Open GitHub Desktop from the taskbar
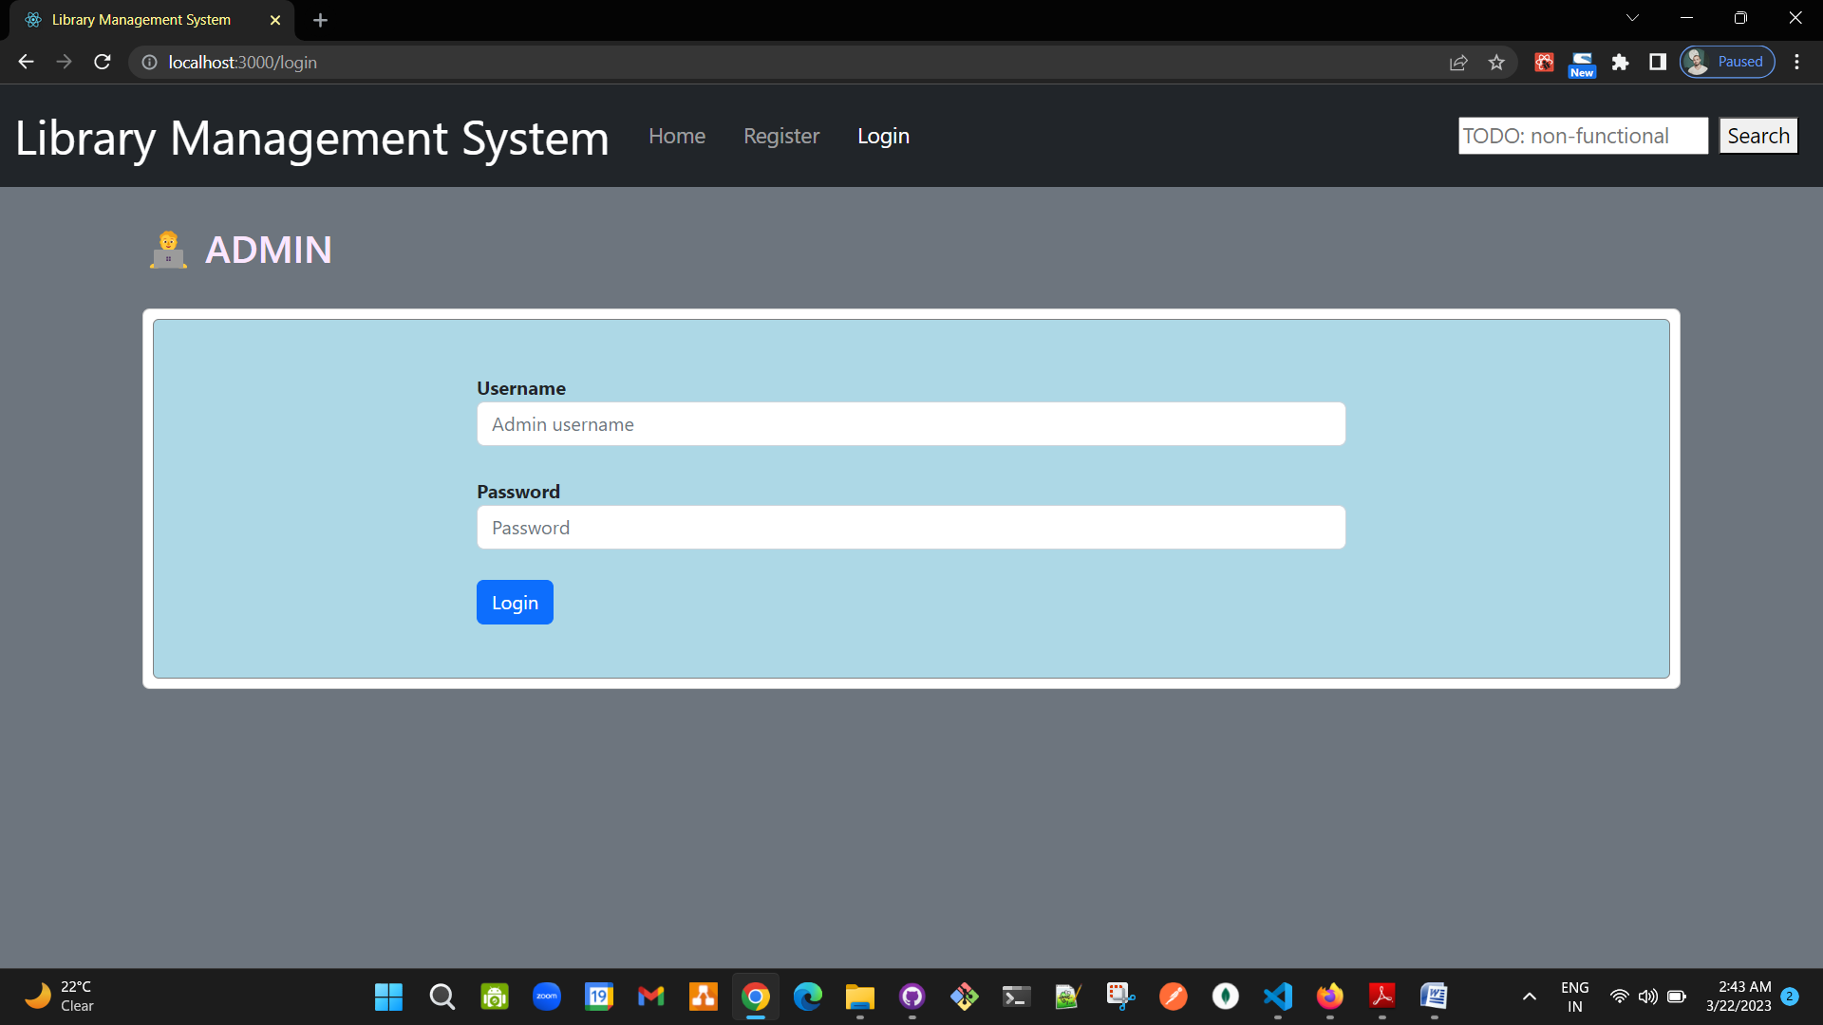The height and width of the screenshot is (1025, 1823). point(912,997)
